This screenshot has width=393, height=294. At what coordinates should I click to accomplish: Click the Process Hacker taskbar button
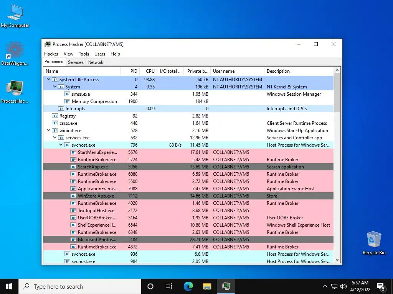point(226,286)
